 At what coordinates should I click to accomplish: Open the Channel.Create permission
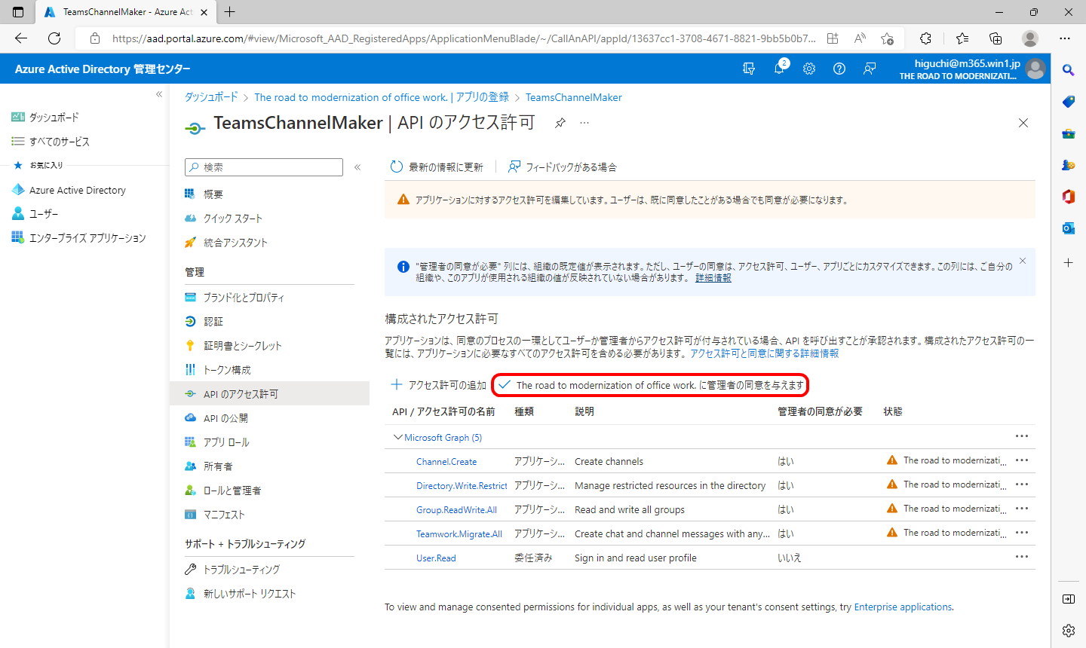point(446,462)
